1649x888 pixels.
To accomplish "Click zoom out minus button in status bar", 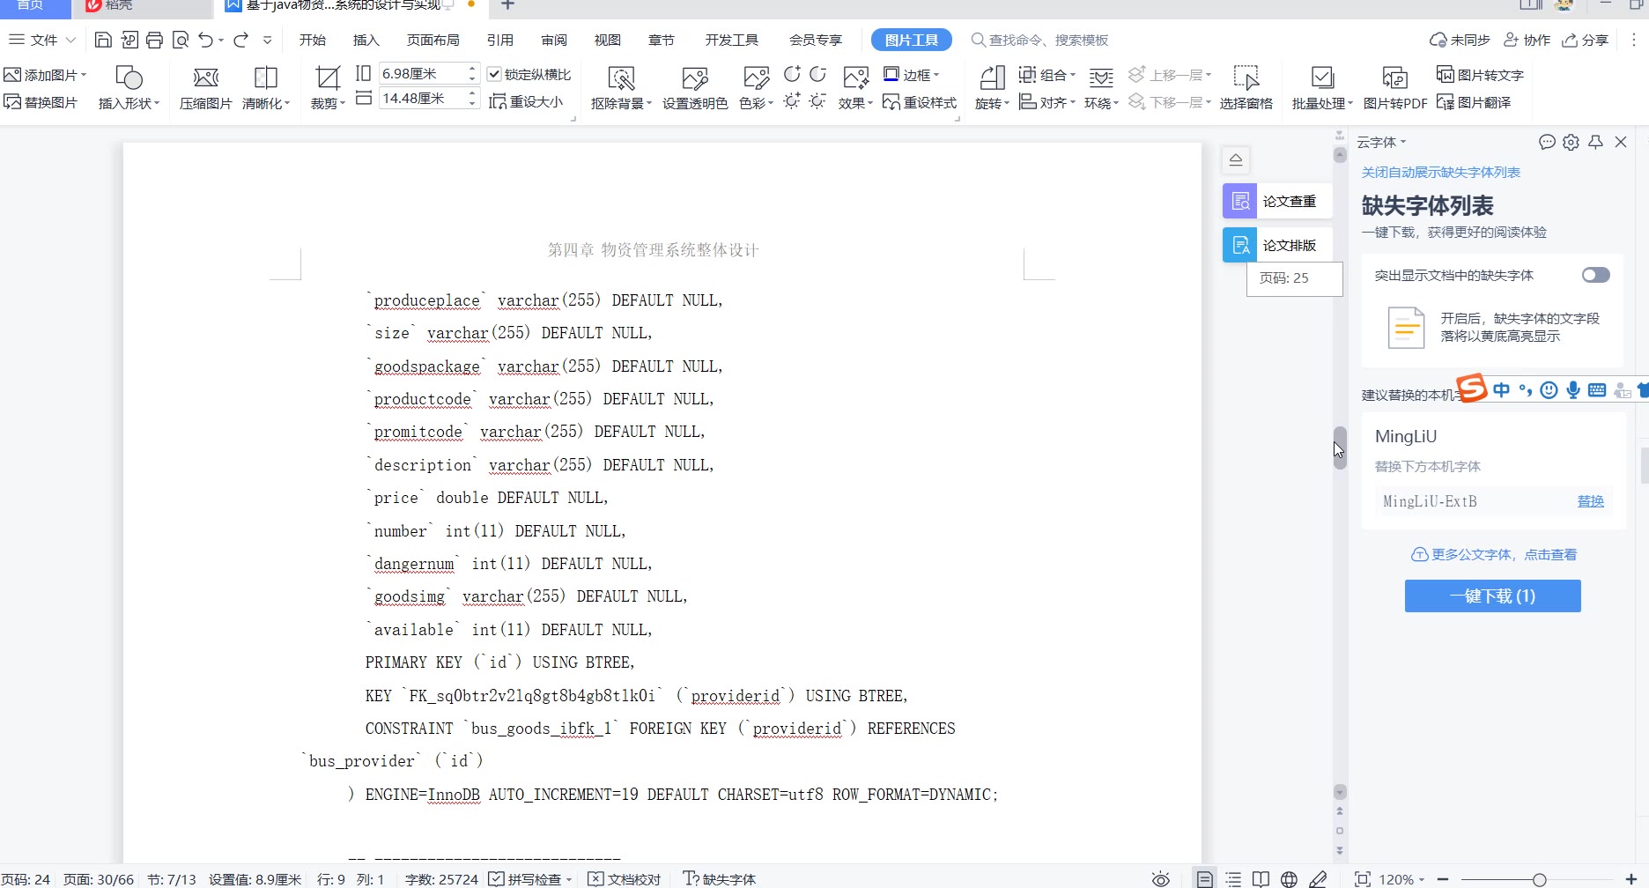I will 1443,879.
